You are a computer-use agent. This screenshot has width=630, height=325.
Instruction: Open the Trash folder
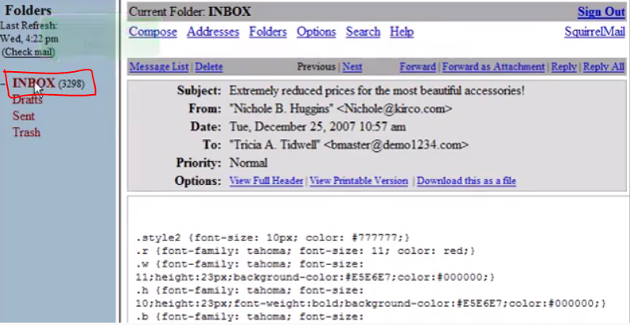coord(27,132)
